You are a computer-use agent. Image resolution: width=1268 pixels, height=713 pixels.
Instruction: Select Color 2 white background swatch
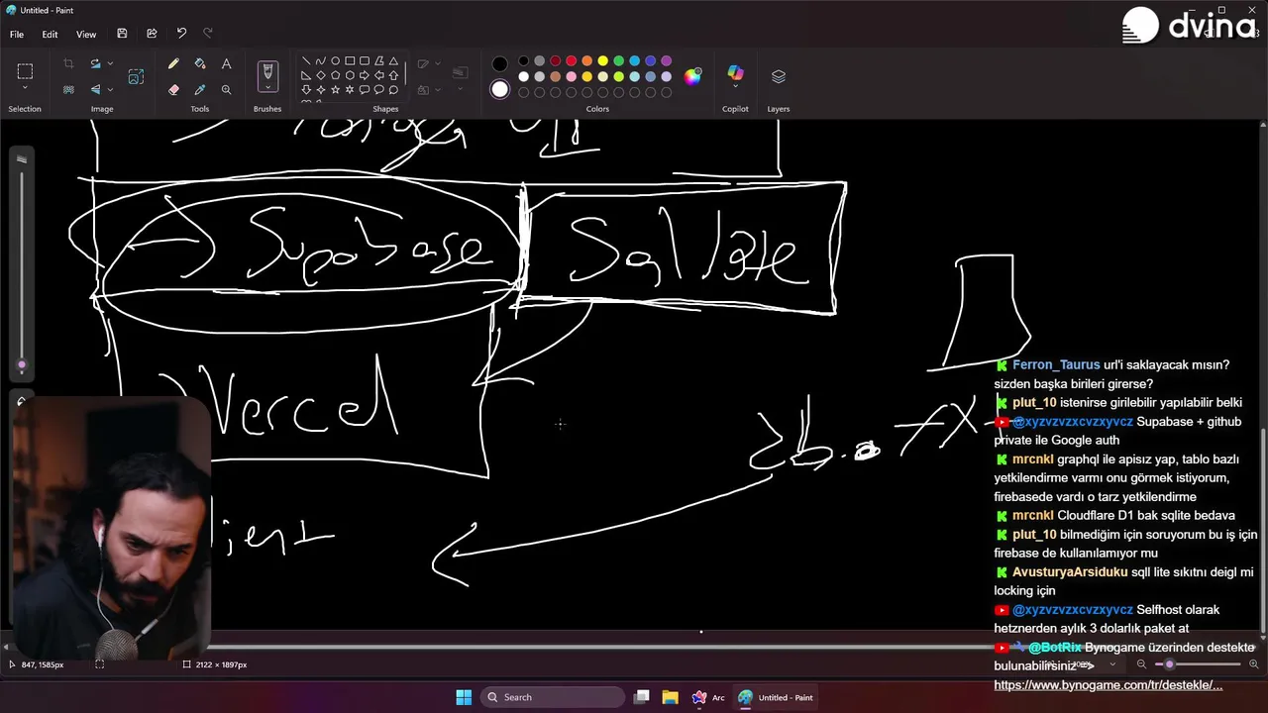point(500,90)
